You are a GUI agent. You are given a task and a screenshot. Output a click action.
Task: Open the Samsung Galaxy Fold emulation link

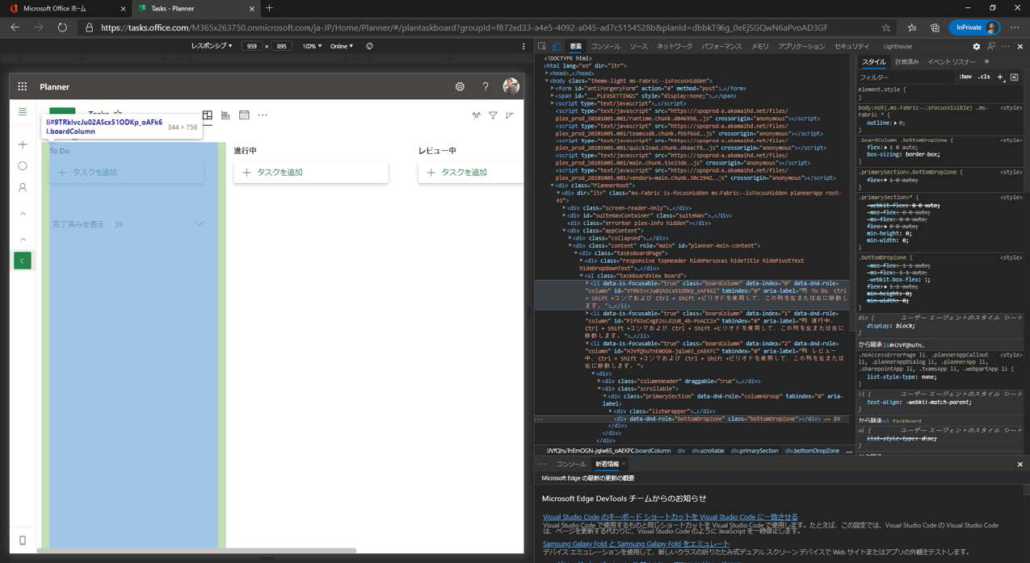(x=636, y=544)
